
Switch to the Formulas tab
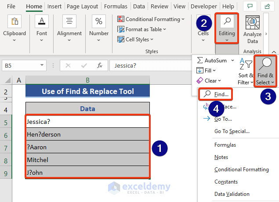pos(116,7)
